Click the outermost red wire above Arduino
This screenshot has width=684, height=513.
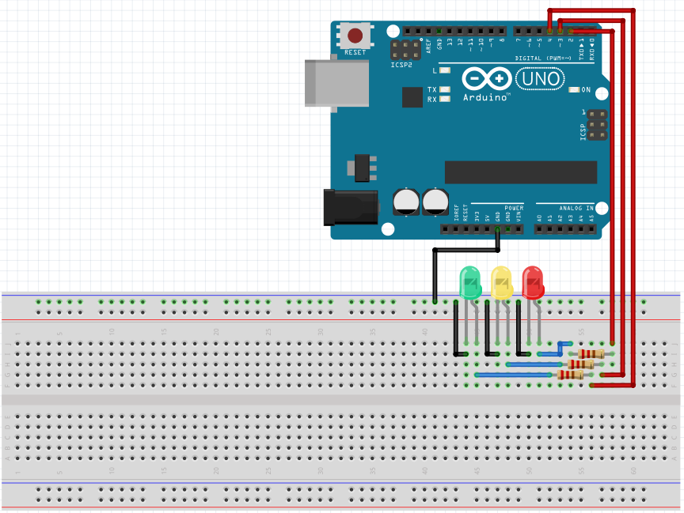pyautogui.click(x=633, y=198)
